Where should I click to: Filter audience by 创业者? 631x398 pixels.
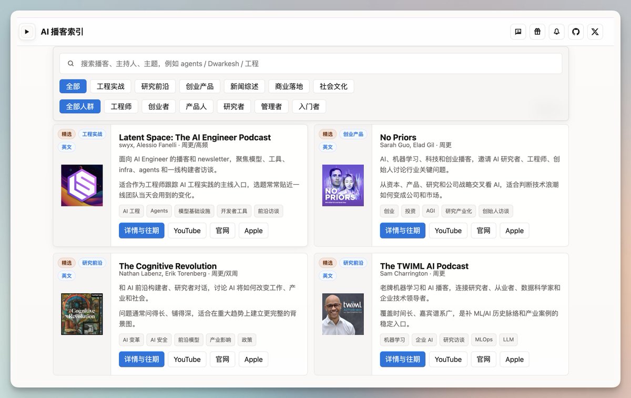coord(159,106)
